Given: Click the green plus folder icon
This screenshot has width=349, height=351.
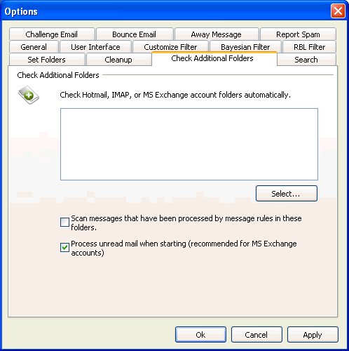Looking at the screenshot, I should click(x=29, y=95).
